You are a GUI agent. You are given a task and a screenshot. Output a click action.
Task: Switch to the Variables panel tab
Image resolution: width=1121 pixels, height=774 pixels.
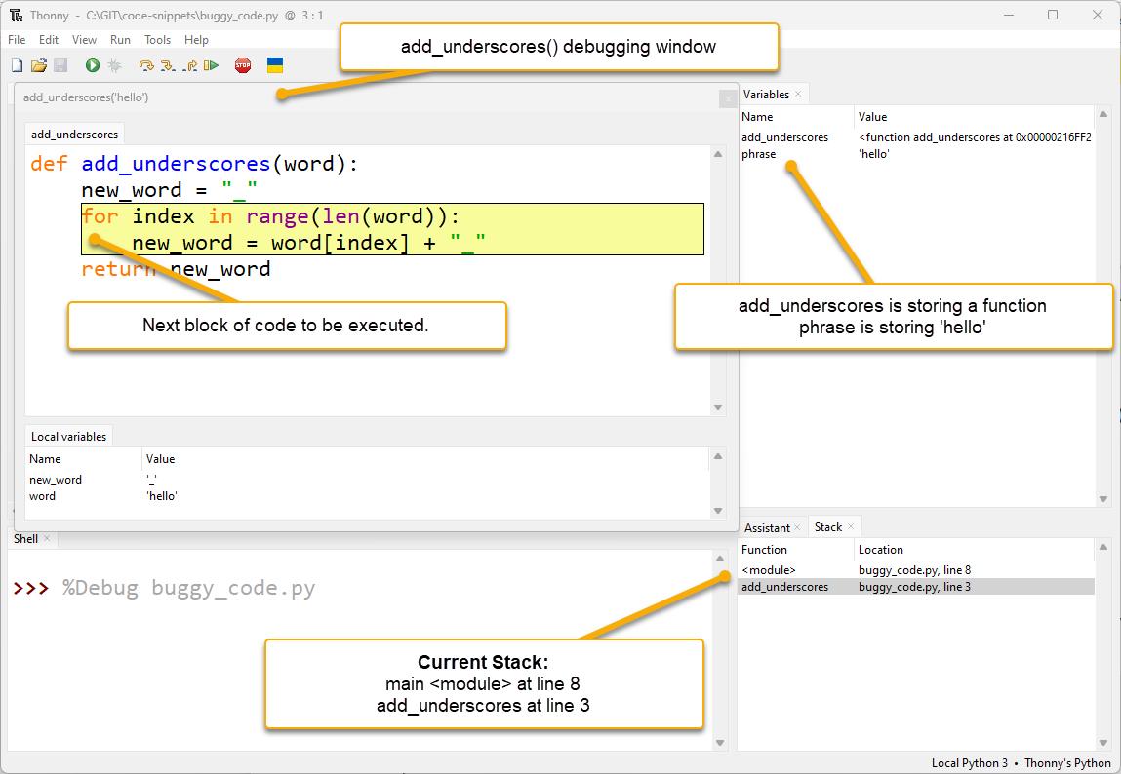pyautogui.click(x=766, y=95)
